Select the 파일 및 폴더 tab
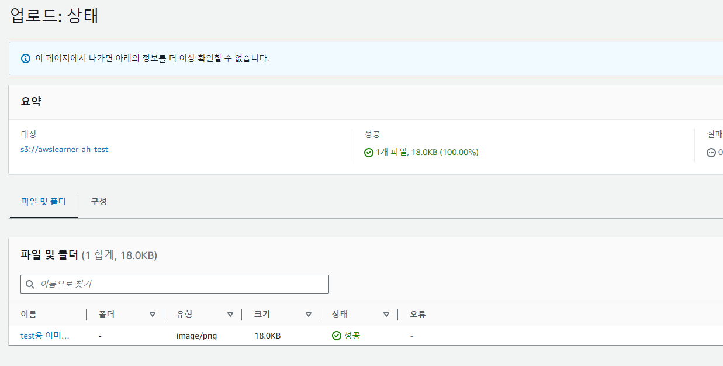 [44, 202]
